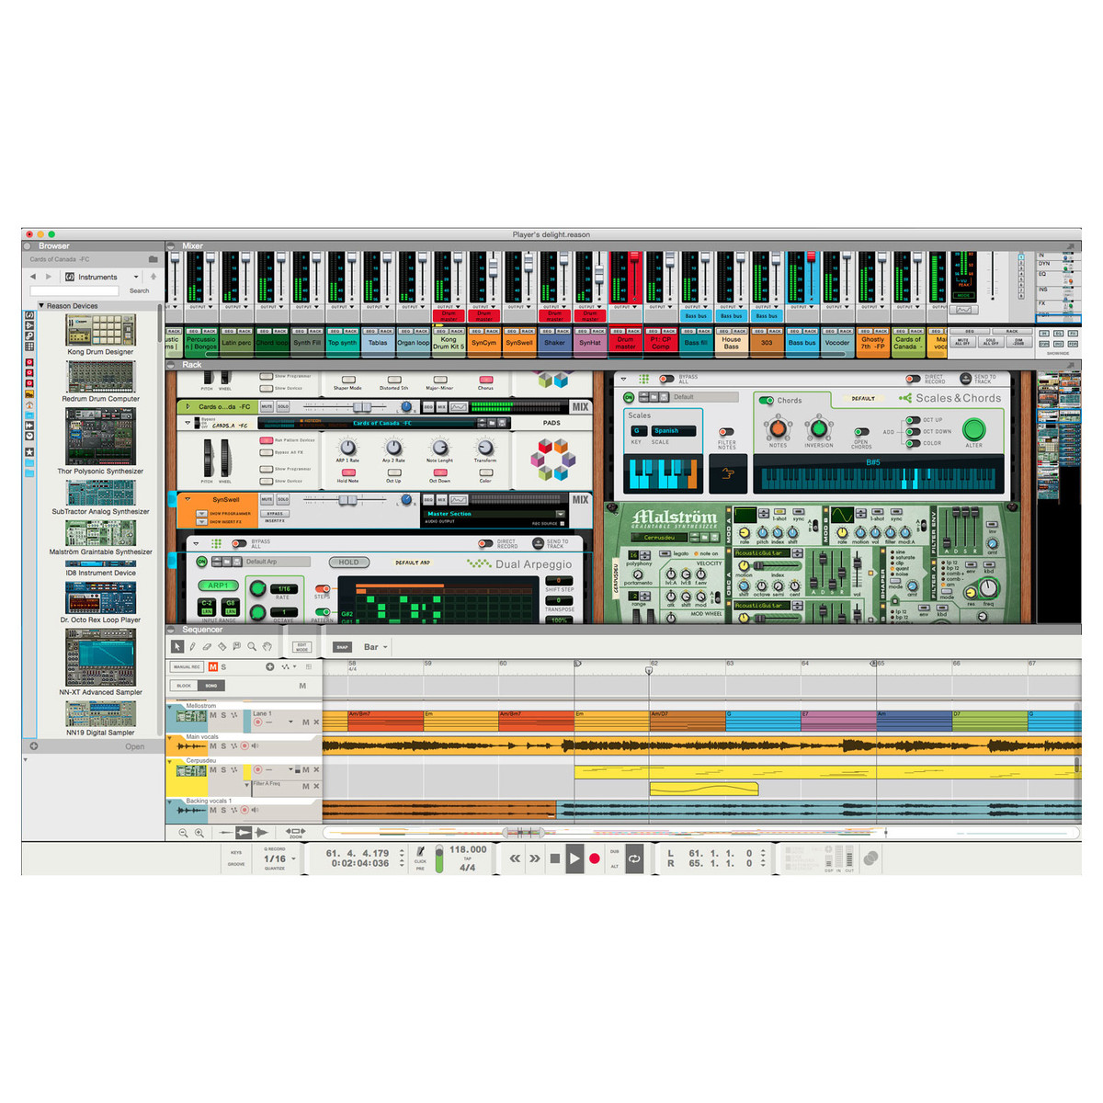The height and width of the screenshot is (1103, 1103).
Task: Zoom out the sequencer horizontally
Action: click(183, 833)
